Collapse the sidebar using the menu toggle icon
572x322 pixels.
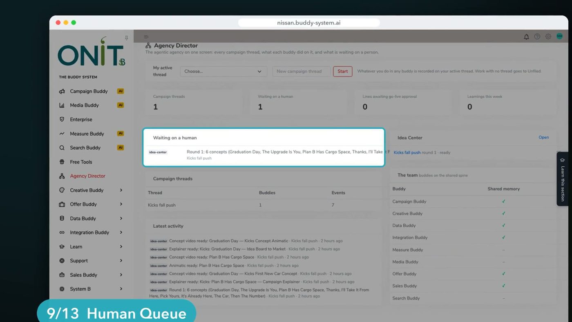tap(146, 37)
